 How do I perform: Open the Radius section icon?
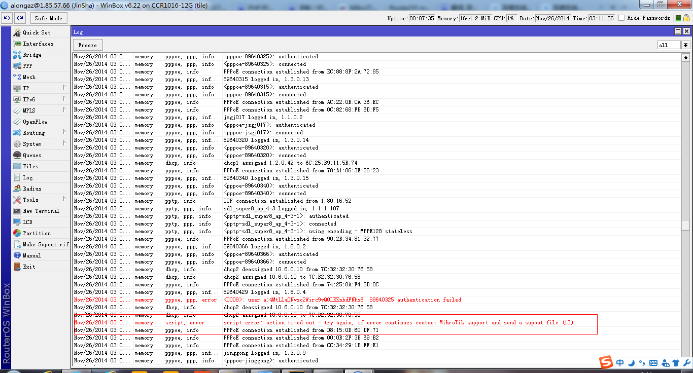tap(17, 189)
